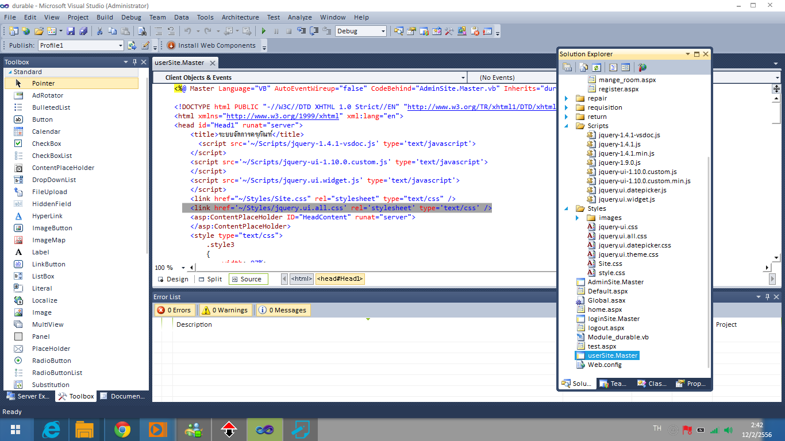The image size is (785, 441).
Task: Click the <head#Head1> tag navigator button
Action: (340, 279)
